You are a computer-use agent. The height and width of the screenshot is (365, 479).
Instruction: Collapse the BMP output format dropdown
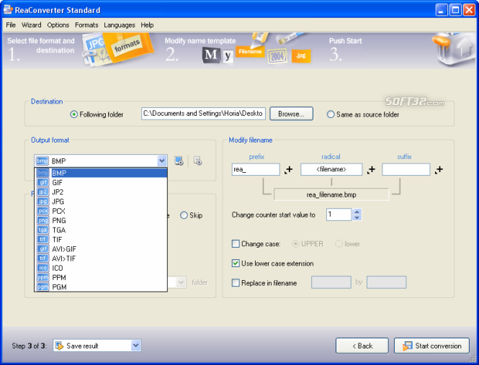162,161
